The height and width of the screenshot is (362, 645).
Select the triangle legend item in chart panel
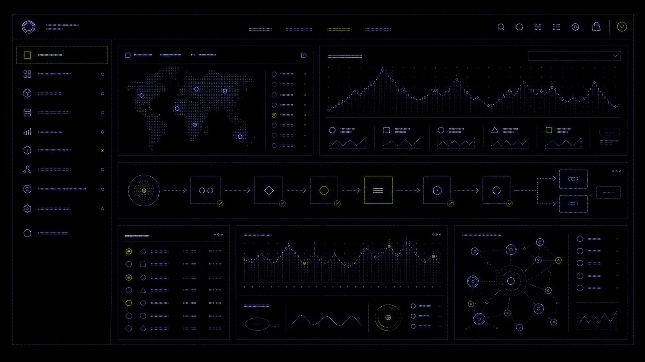tap(494, 130)
